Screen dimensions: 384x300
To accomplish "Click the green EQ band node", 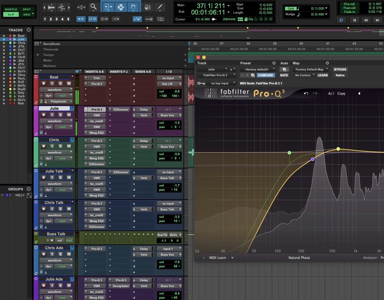I will point(289,153).
